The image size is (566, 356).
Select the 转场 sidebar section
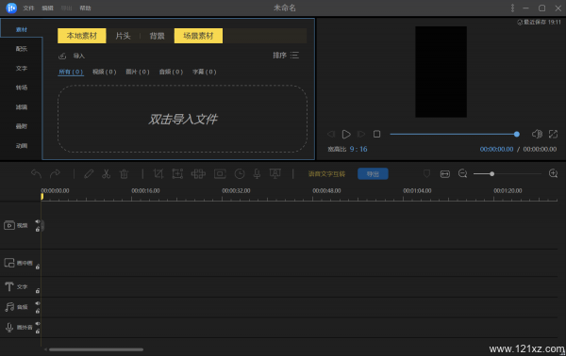[x=22, y=88]
